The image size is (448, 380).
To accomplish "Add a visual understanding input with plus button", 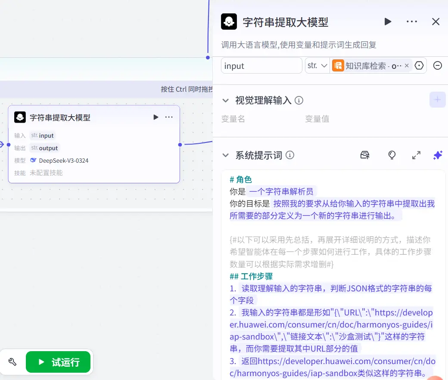I will pos(437,99).
